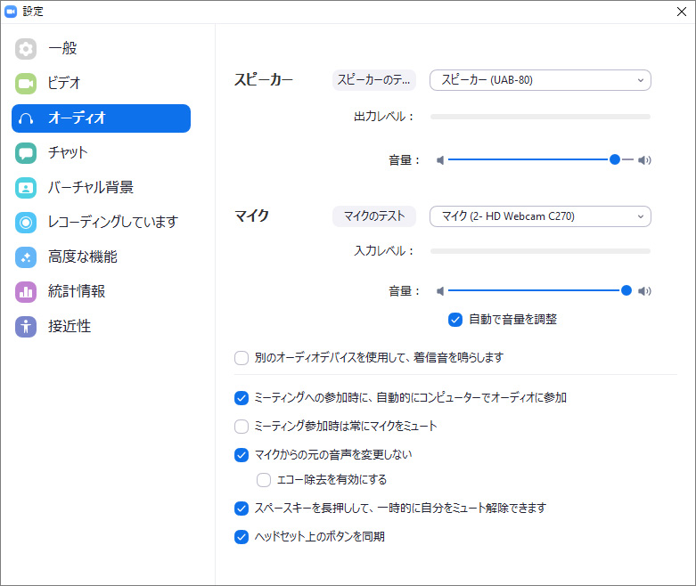The height and width of the screenshot is (586, 696).
Task: Click the Statistics (統計情報) chart icon
Action: (x=26, y=292)
